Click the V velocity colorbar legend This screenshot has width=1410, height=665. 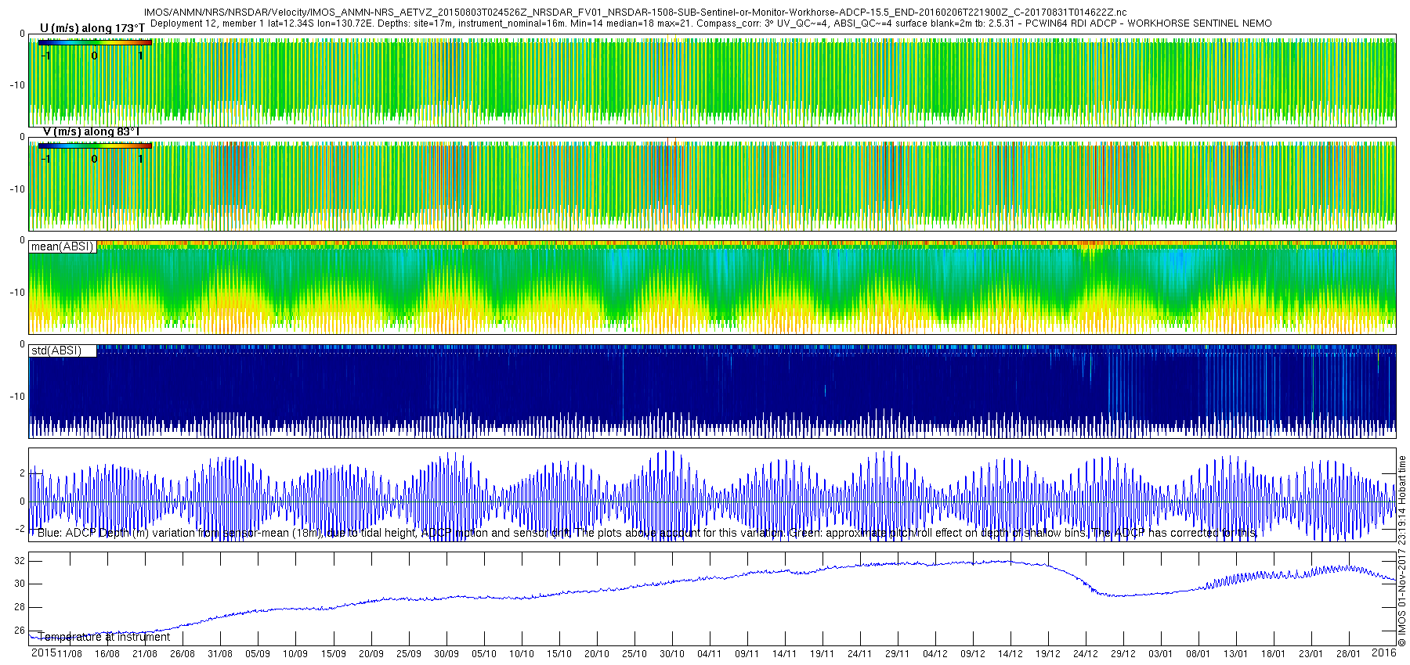click(95, 146)
